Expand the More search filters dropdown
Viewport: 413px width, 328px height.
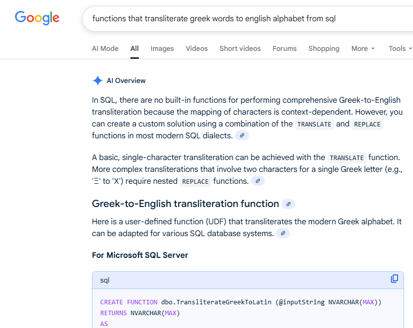(x=363, y=48)
